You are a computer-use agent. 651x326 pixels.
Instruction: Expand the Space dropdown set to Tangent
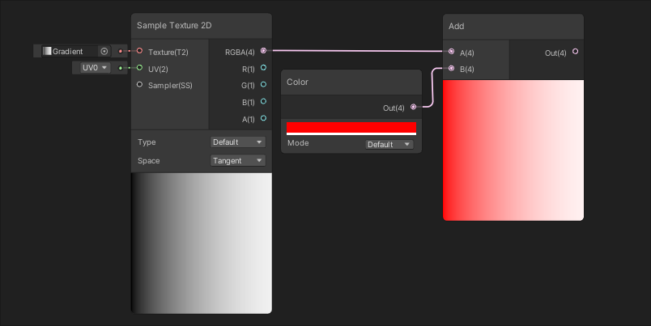tap(237, 160)
